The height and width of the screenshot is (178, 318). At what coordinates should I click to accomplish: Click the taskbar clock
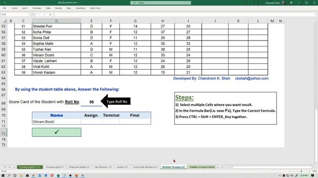(304, 176)
